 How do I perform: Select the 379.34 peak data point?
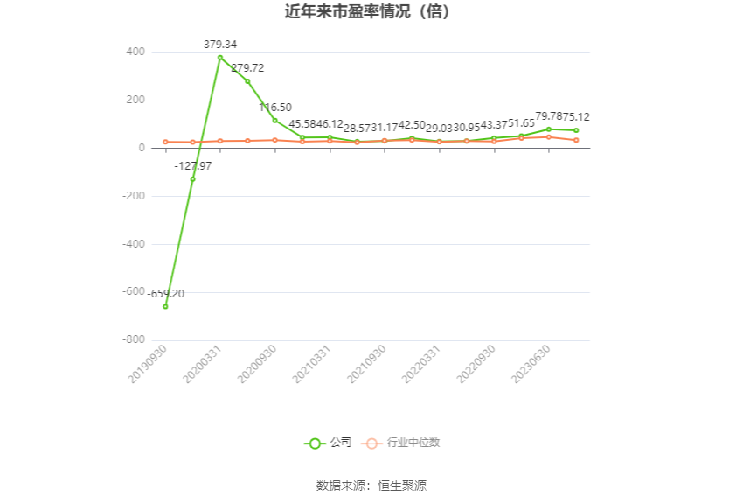point(220,58)
